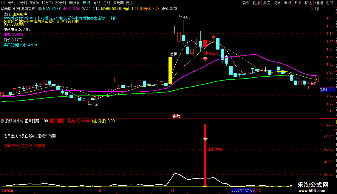Expand the 更多 > period list
This screenshot has height=194, width=337.
click(x=131, y=3)
